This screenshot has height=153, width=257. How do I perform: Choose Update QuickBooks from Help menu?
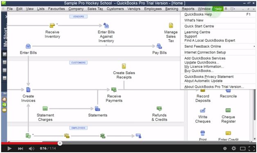(202, 62)
